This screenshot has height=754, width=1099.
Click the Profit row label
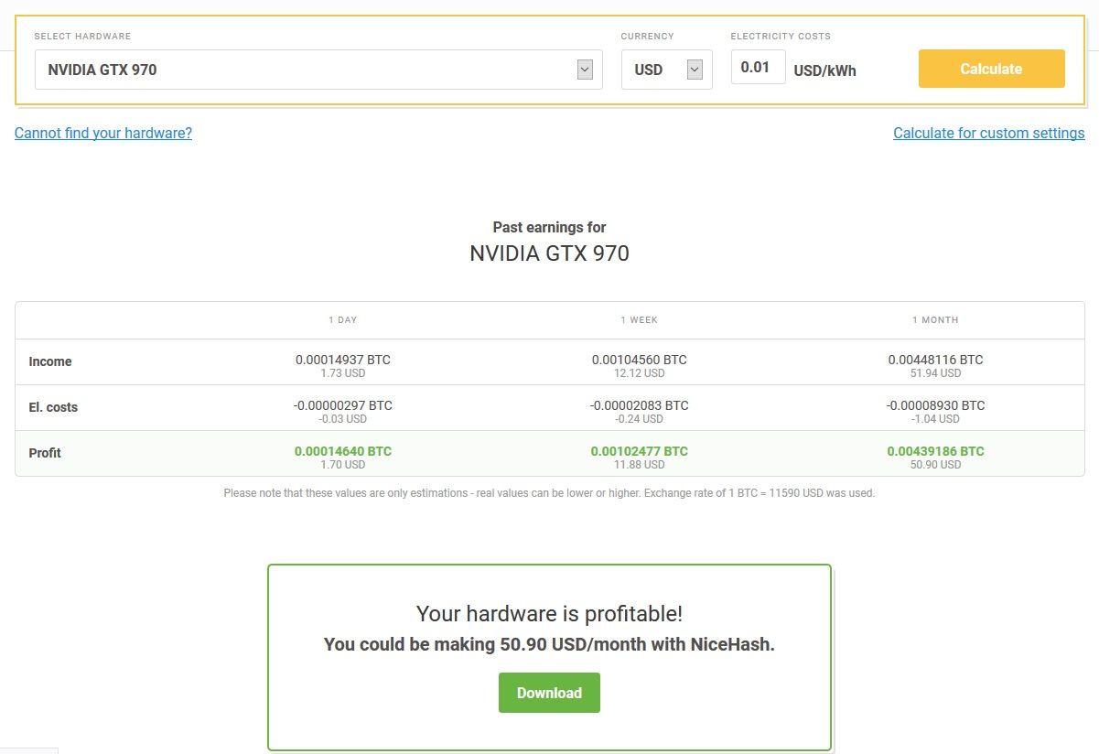[45, 453]
